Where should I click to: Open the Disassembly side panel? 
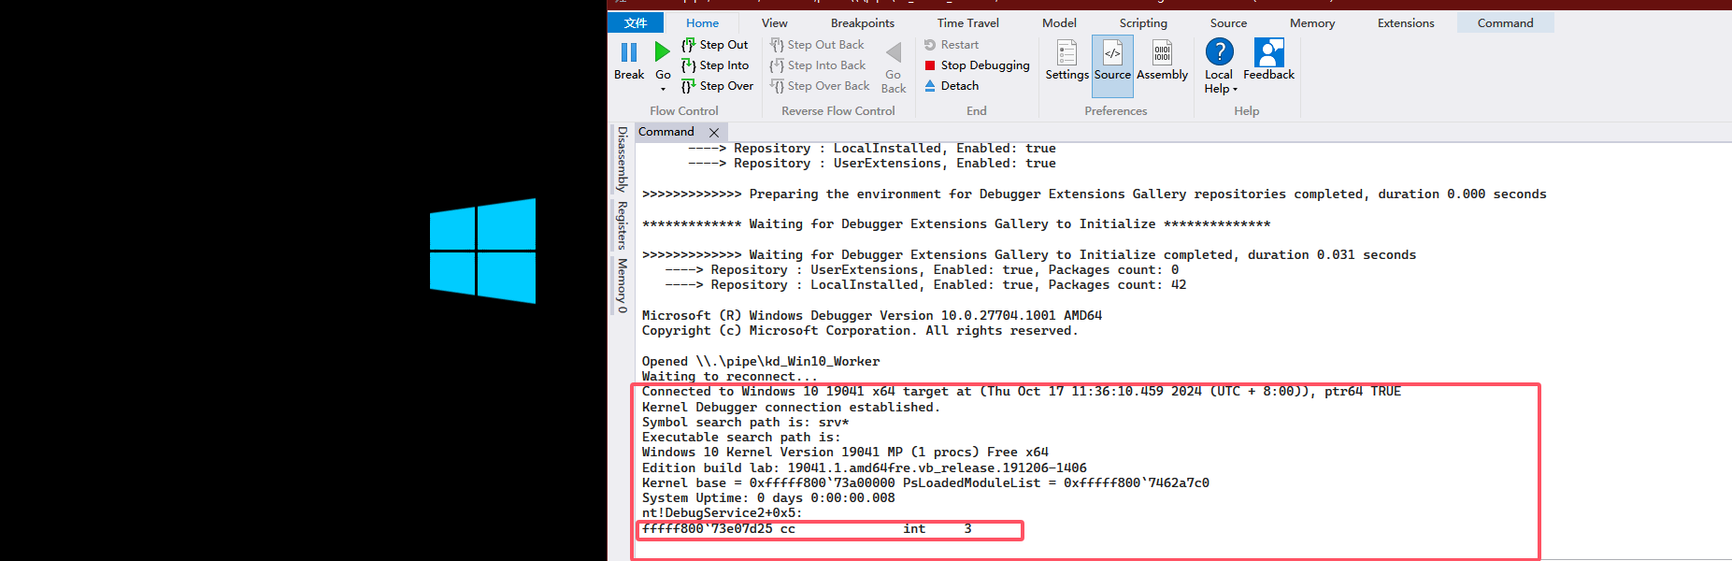click(622, 159)
